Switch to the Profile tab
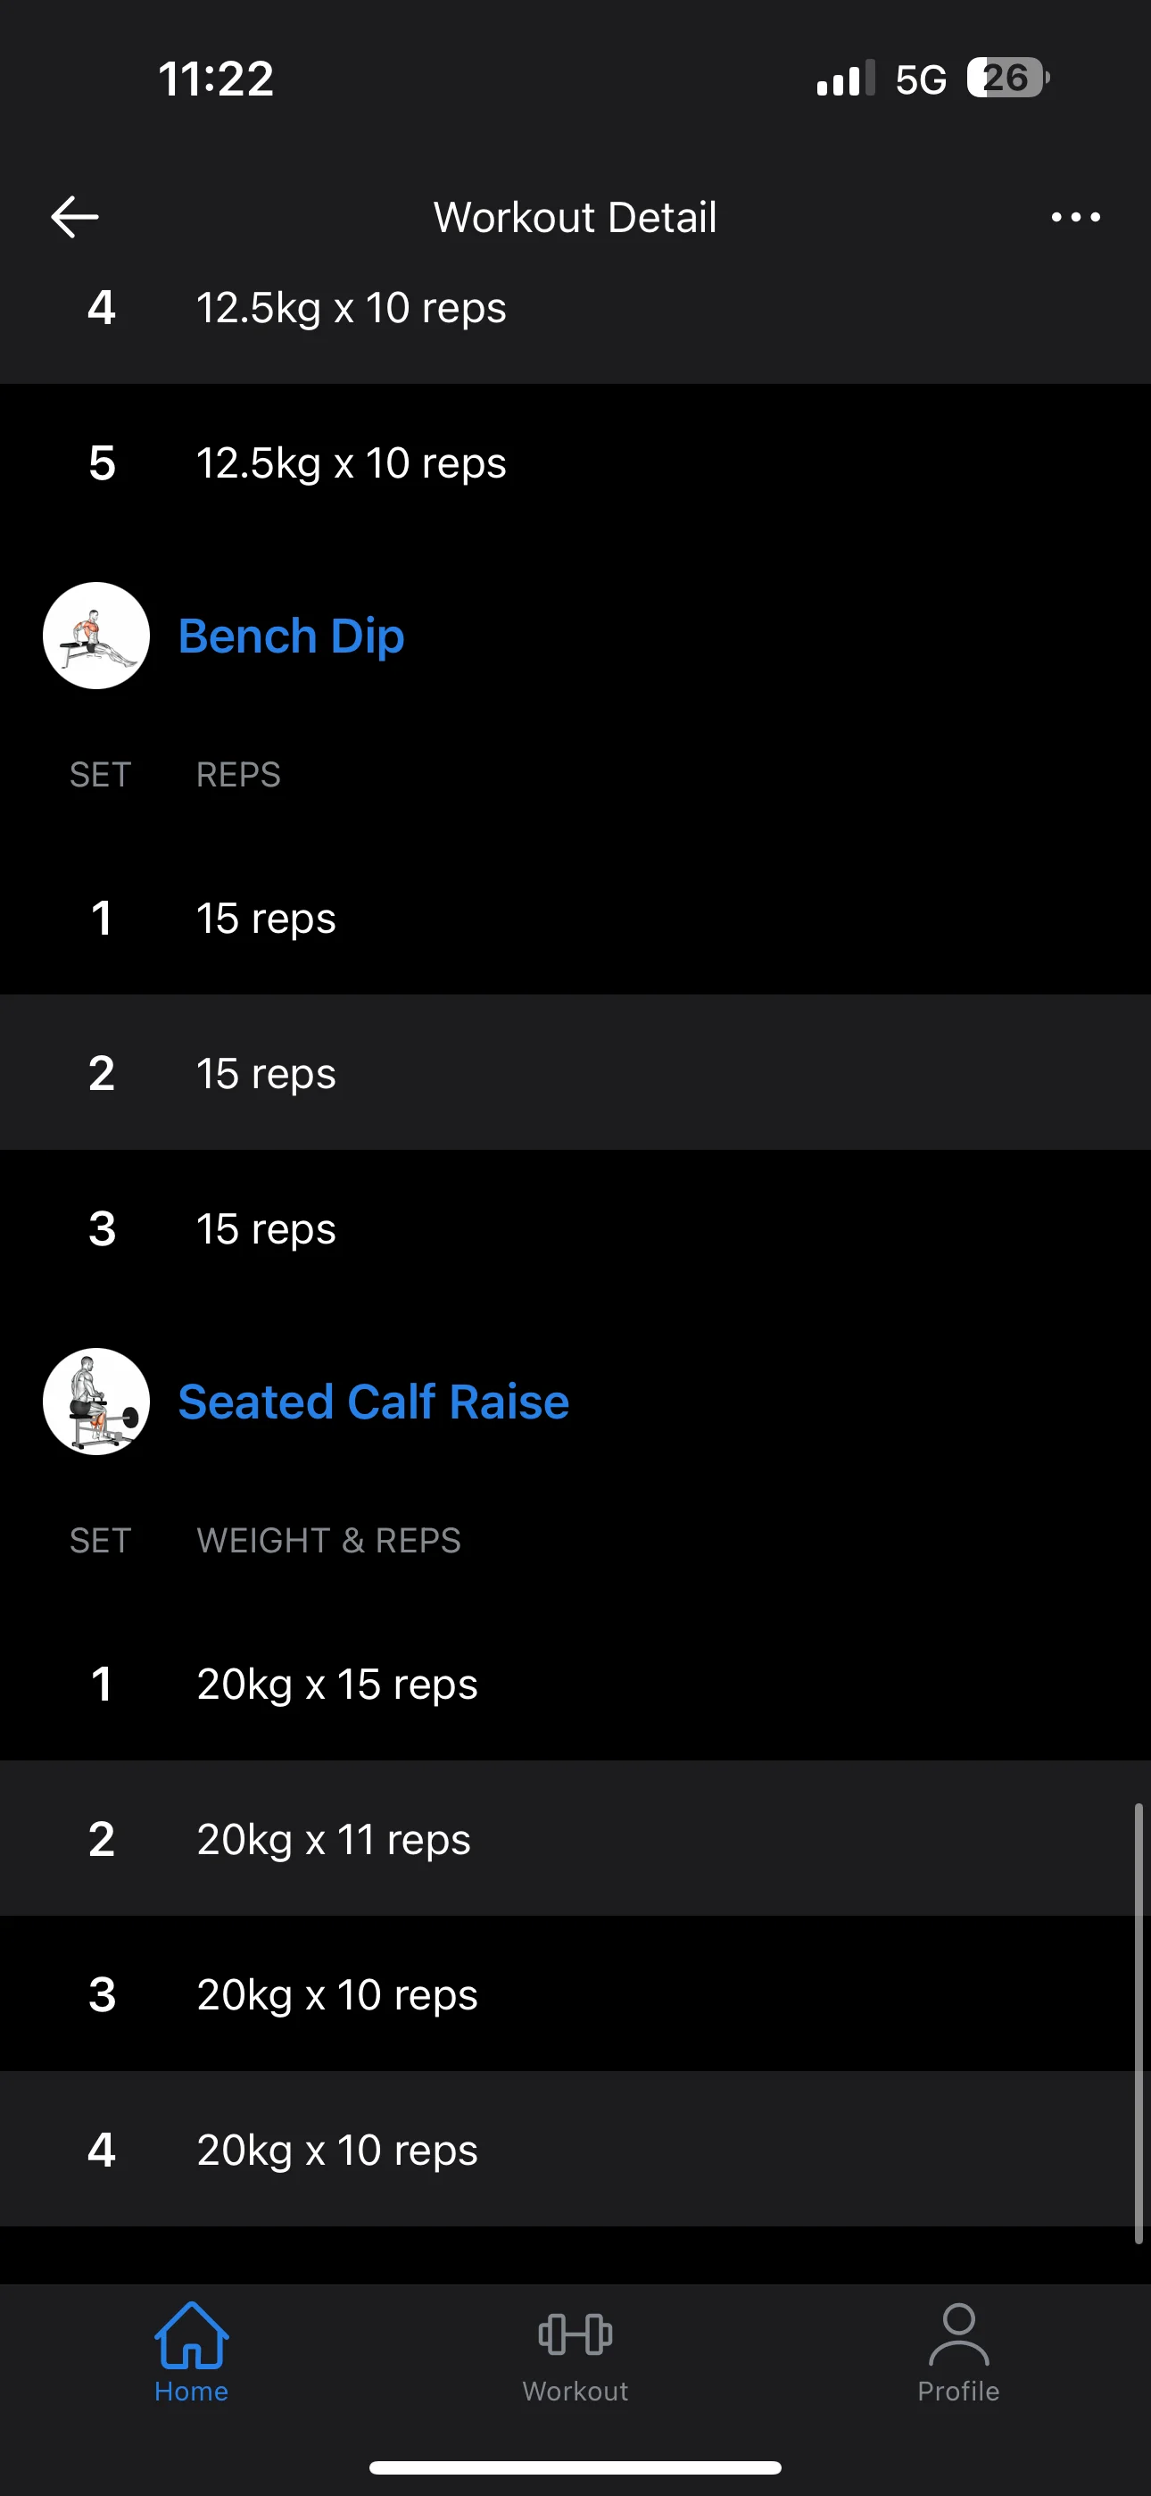The width and height of the screenshot is (1151, 2496). (958, 2350)
